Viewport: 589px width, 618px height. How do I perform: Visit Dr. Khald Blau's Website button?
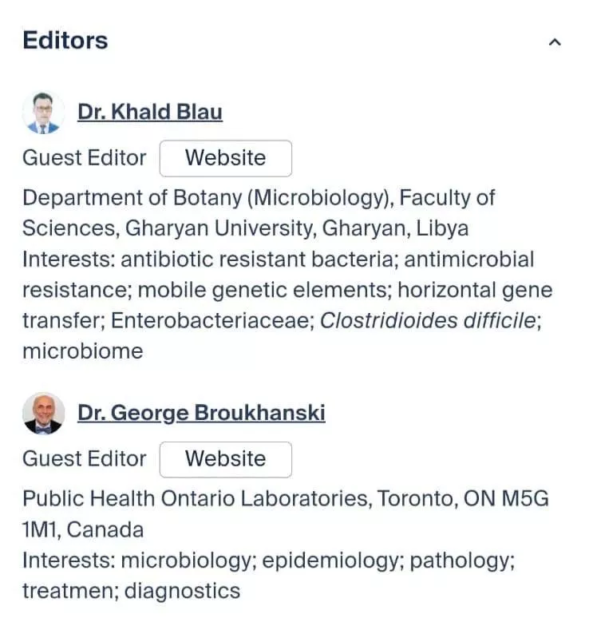coord(226,158)
